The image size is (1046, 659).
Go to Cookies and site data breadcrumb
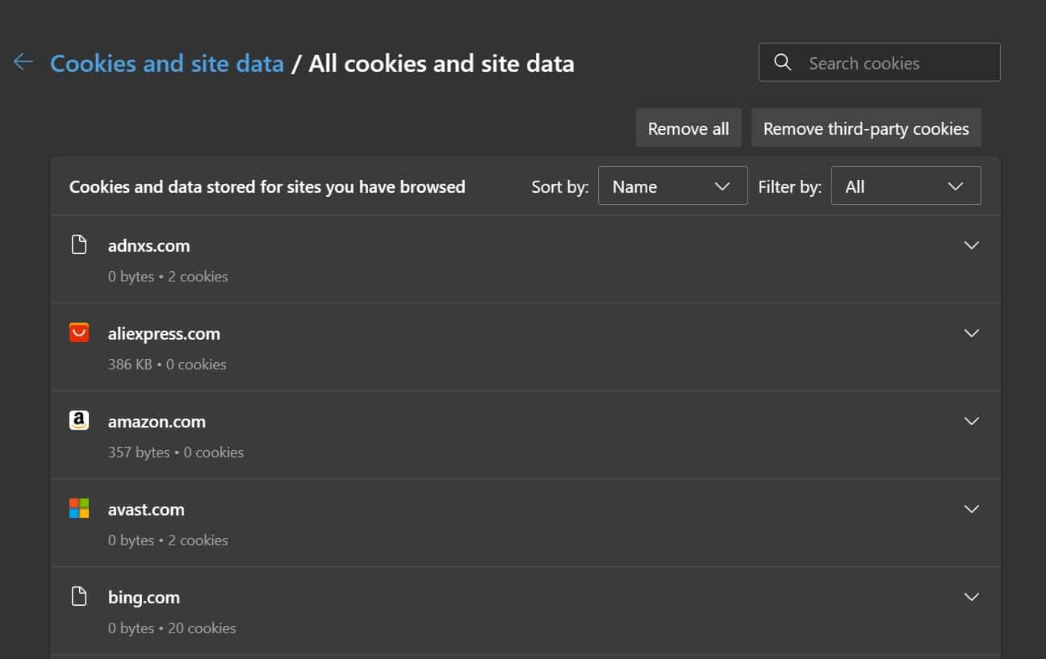[x=167, y=64]
